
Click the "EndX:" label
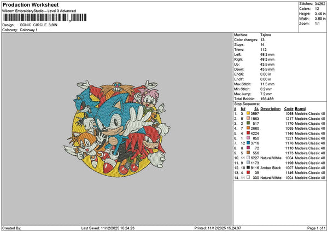[239, 74]
